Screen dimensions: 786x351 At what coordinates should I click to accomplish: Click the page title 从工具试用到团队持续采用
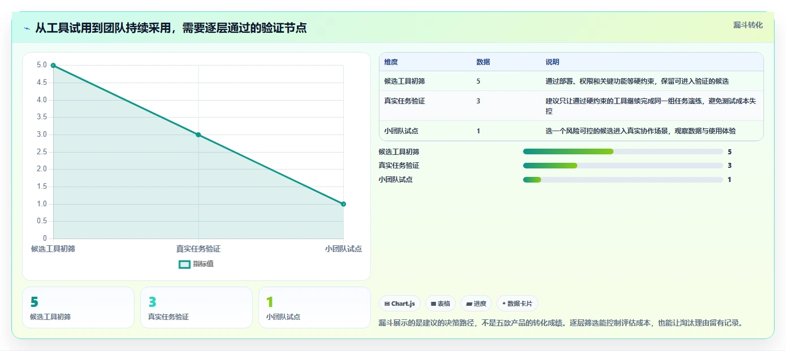point(171,28)
